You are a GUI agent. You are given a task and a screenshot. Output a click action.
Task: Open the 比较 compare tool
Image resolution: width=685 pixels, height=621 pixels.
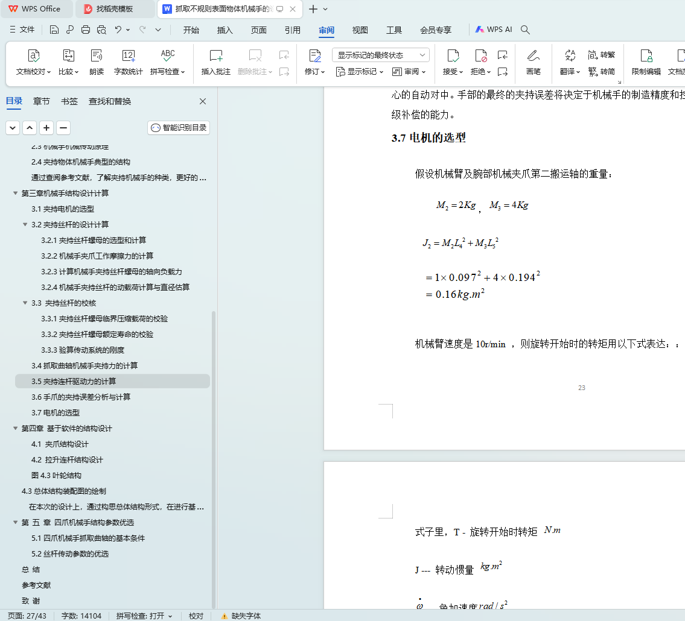tap(69, 62)
